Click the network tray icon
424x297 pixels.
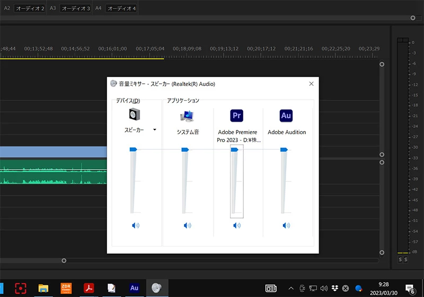[313, 289]
